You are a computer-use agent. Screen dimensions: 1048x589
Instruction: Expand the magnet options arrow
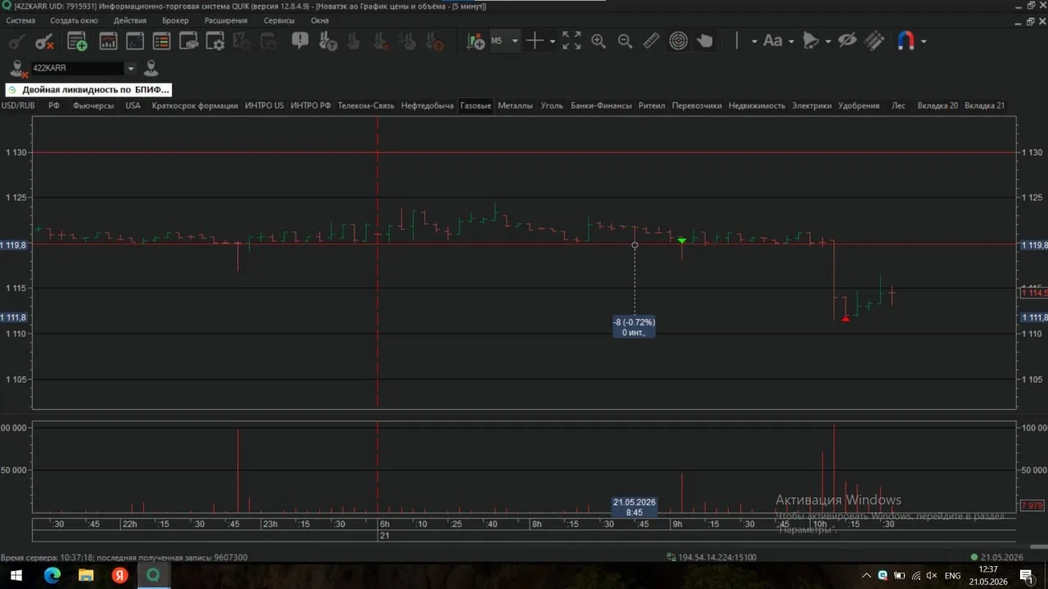tap(924, 41)
